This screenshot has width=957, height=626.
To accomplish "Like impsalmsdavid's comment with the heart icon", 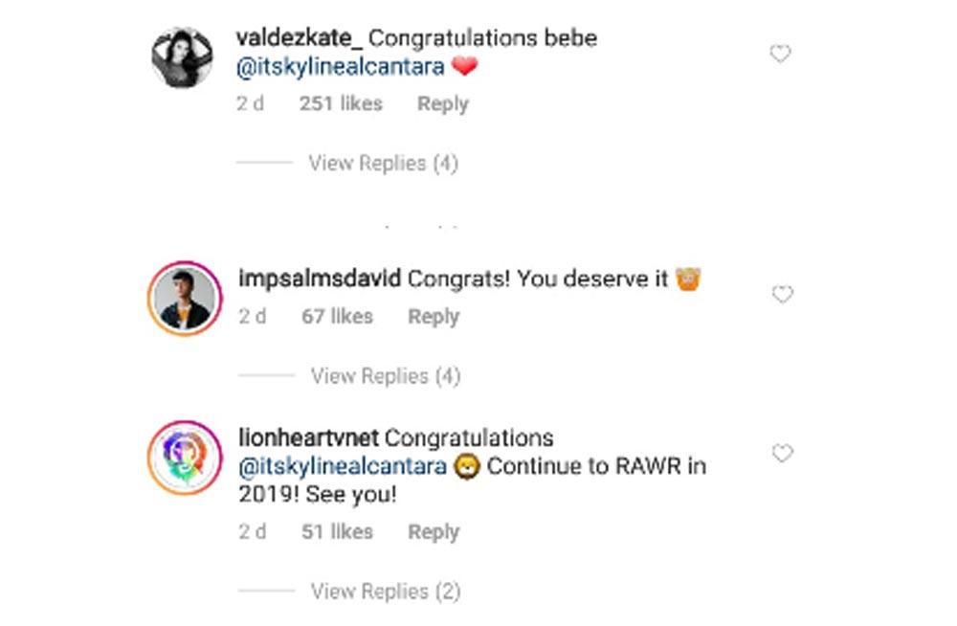I will click(782, 295).
